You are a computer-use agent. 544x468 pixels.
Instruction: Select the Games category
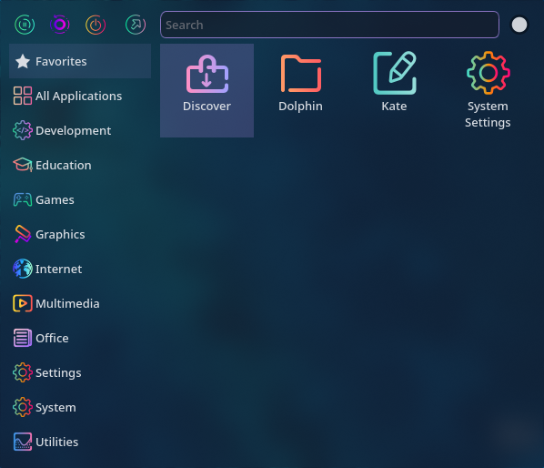click(80, 199)
